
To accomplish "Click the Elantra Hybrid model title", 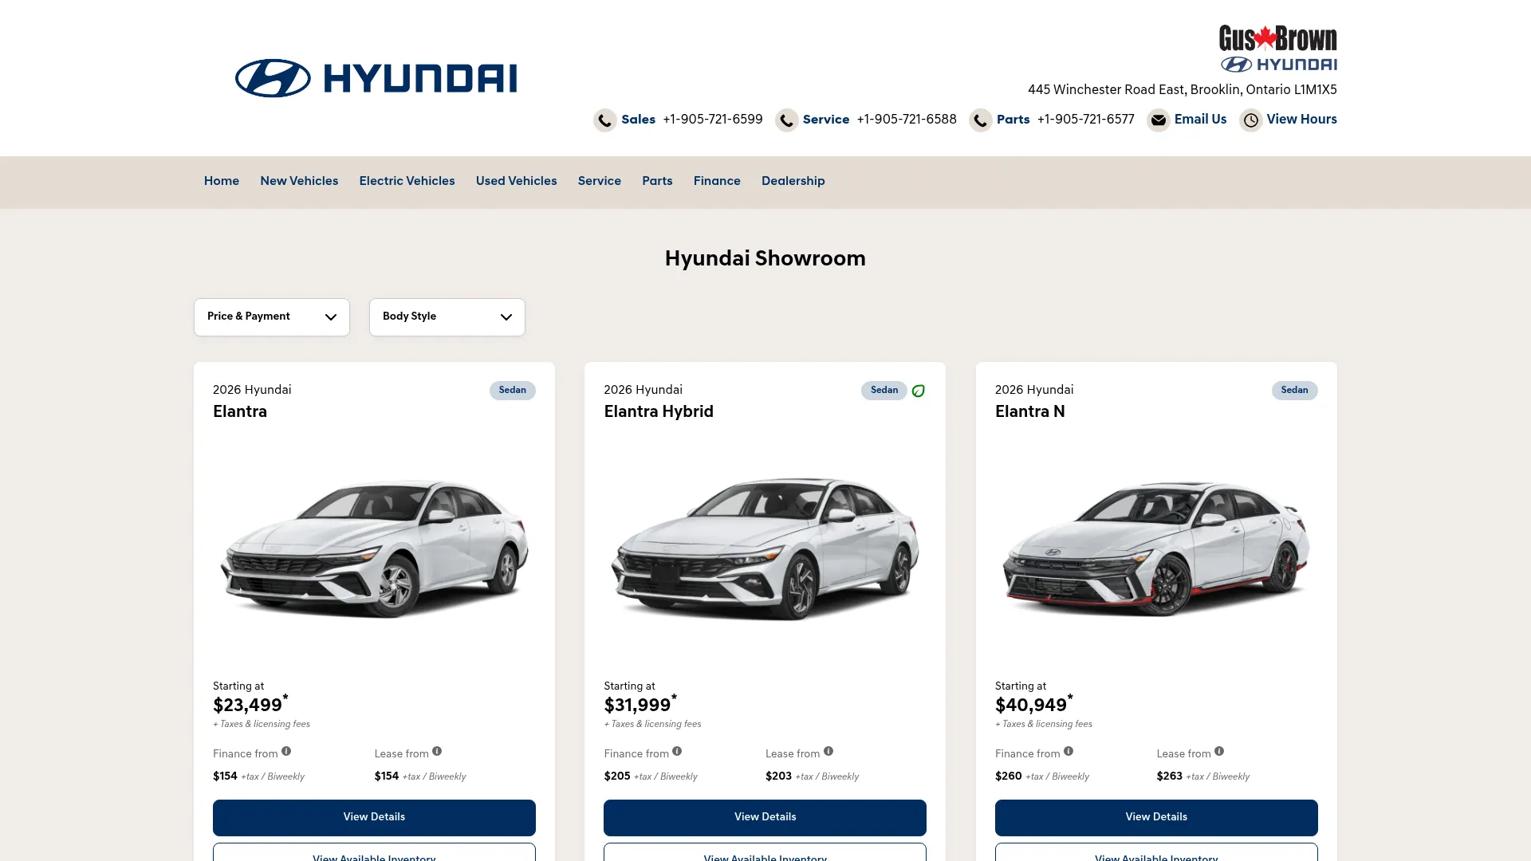I will 659,412.
